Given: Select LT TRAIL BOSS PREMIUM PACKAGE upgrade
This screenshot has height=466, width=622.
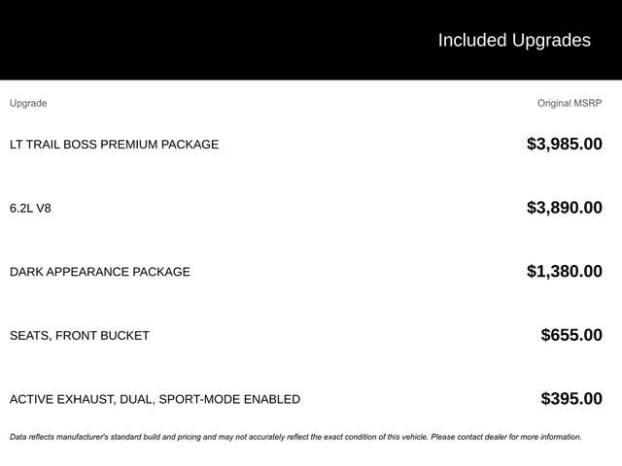Looking at the screenshot, I should [114, 145].
